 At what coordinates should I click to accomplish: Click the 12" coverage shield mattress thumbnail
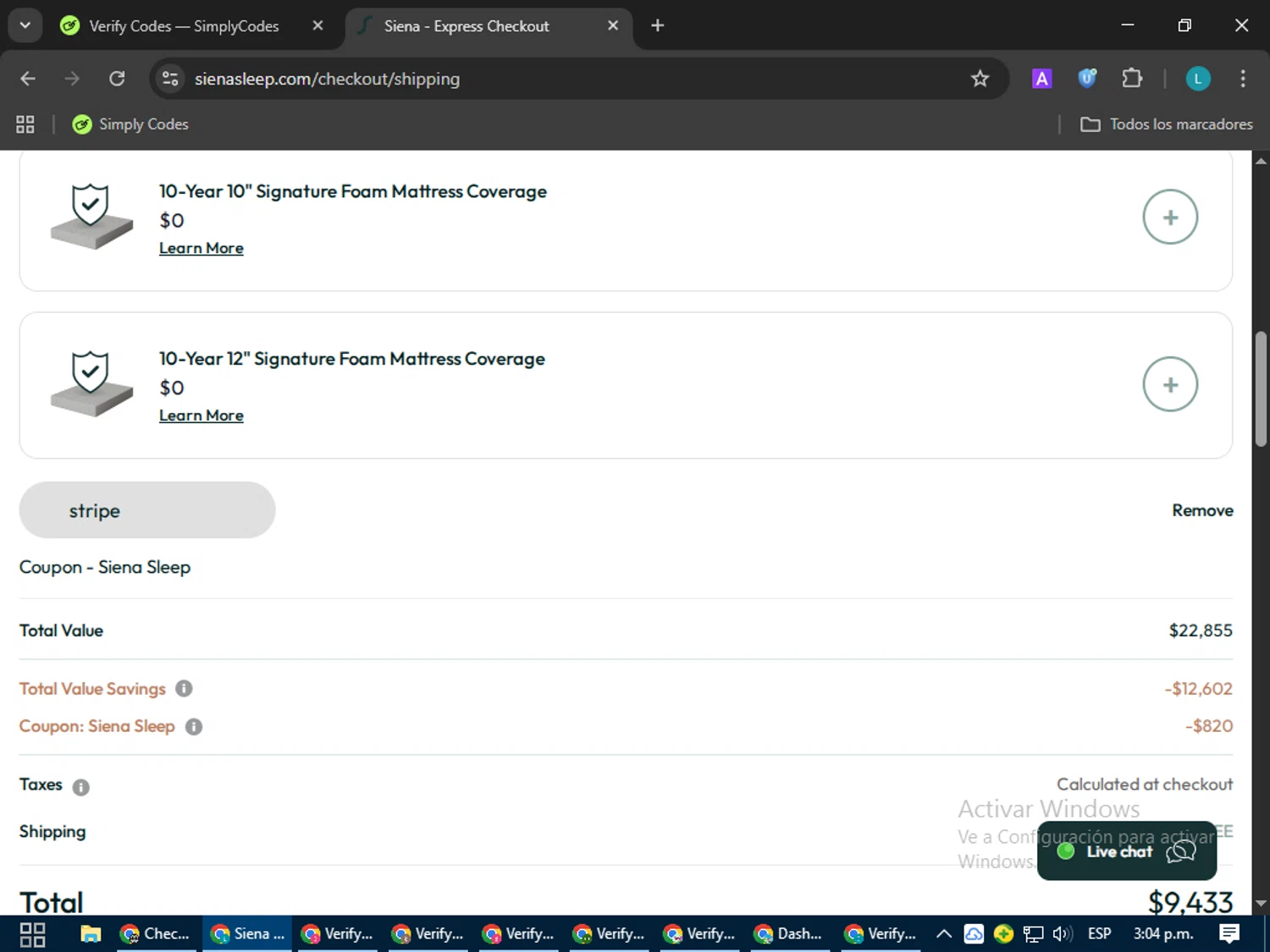(91, 383)
